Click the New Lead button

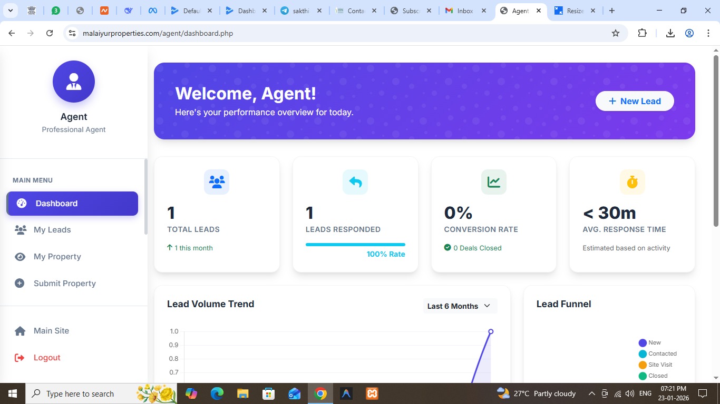click(x=635, y=101)
